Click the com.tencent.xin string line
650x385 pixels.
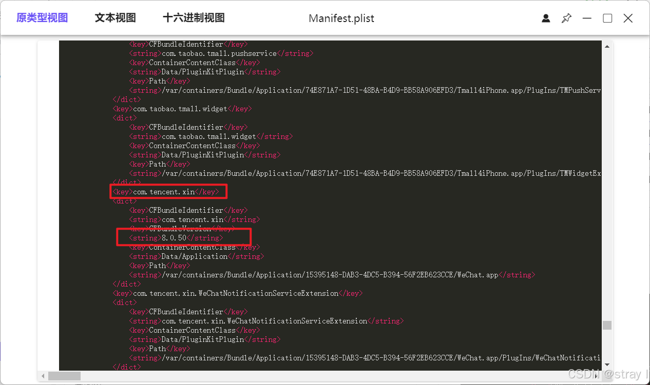pyautogui.click(x=194, y=219)
